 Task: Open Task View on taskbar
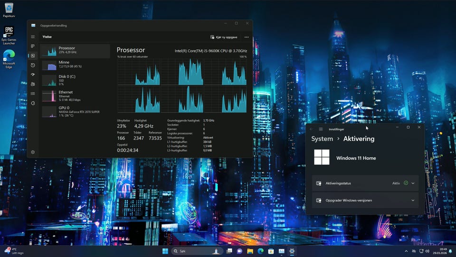[229, 251]
